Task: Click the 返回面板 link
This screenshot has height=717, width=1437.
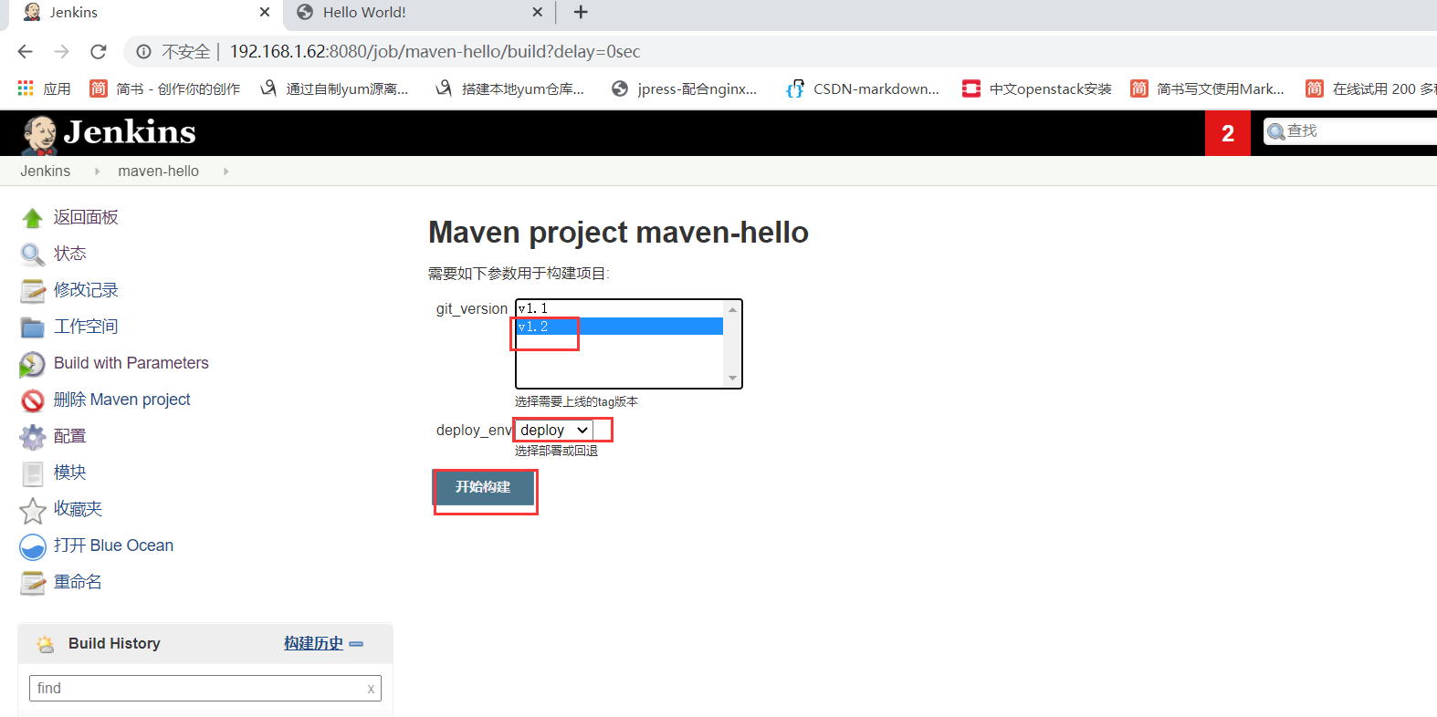Action: (86, 217)
